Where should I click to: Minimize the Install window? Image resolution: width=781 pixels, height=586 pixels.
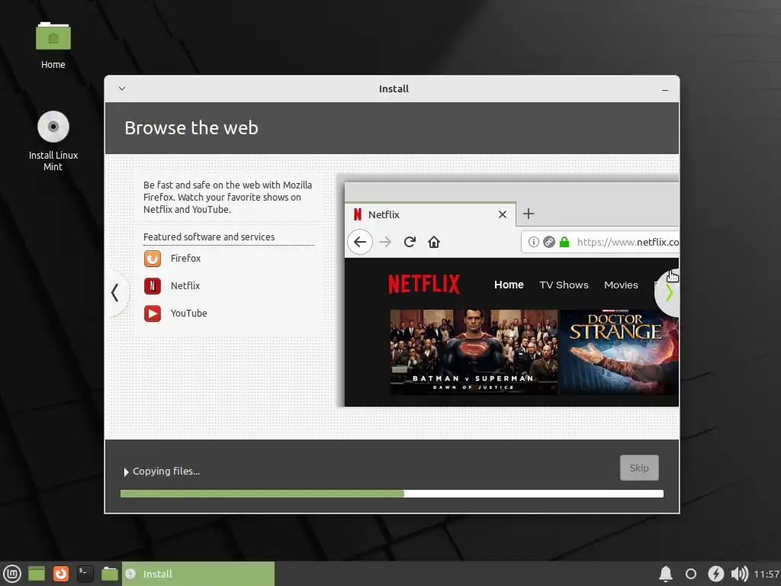665,90
